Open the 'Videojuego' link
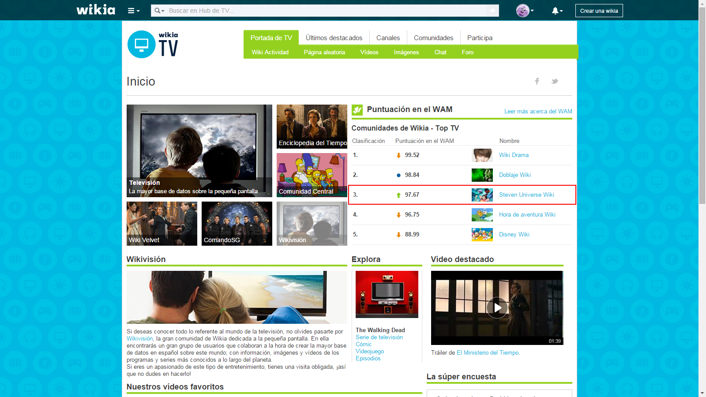Image resolution: width=706 pixels, height=397 pixels. tap(370, 352)
